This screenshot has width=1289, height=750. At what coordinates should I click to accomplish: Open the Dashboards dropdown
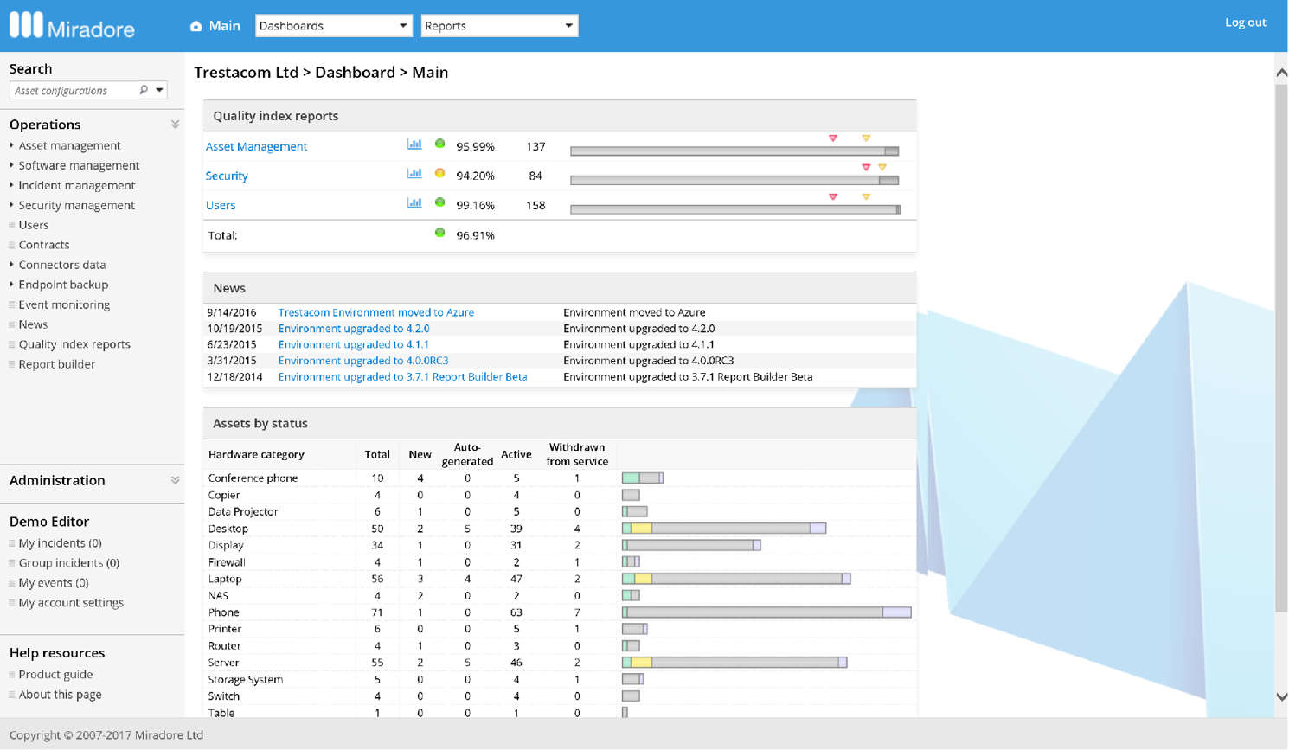(333, 26)
